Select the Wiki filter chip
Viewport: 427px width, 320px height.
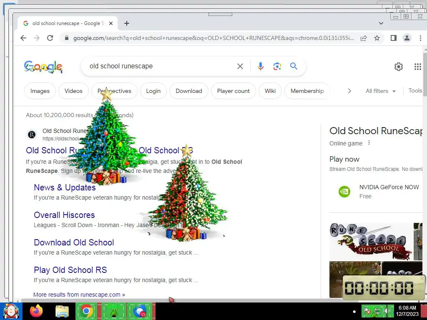[270, 91]
